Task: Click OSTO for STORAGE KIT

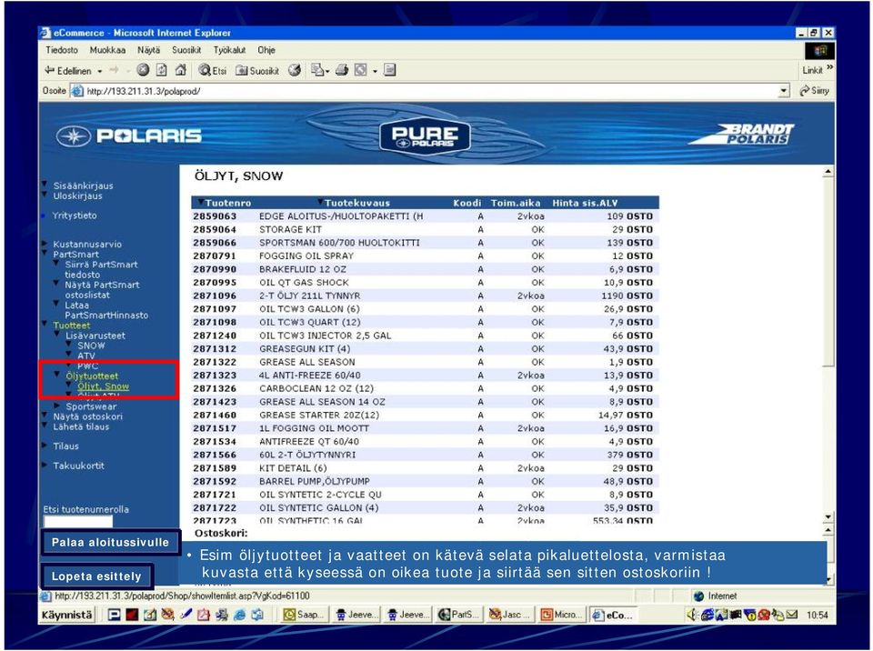Action: click(639, 229)
